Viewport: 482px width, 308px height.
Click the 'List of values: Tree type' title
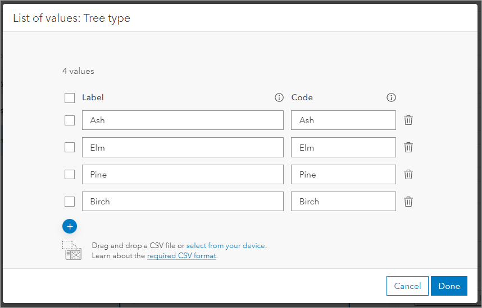click(x=71, y=18)
